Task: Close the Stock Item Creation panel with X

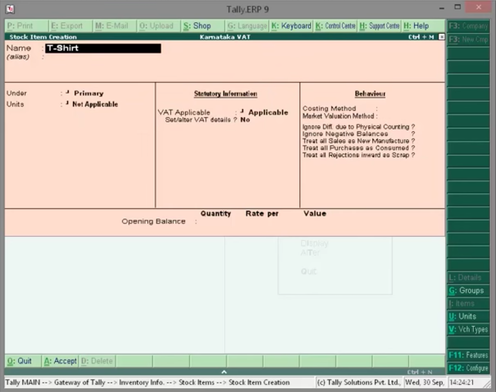Action: 441,37
